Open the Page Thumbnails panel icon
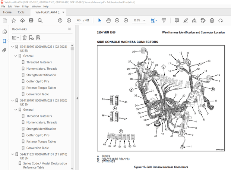The width and height of the screenshot is (231, 170). coord(4,32)
